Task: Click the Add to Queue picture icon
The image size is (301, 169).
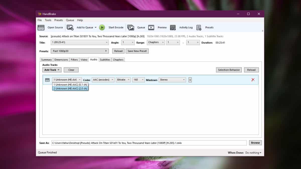Action: (70, 28)
